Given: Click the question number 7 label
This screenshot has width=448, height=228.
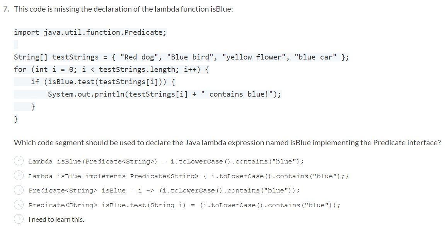Looking at the screenshot, I should 7,9.
